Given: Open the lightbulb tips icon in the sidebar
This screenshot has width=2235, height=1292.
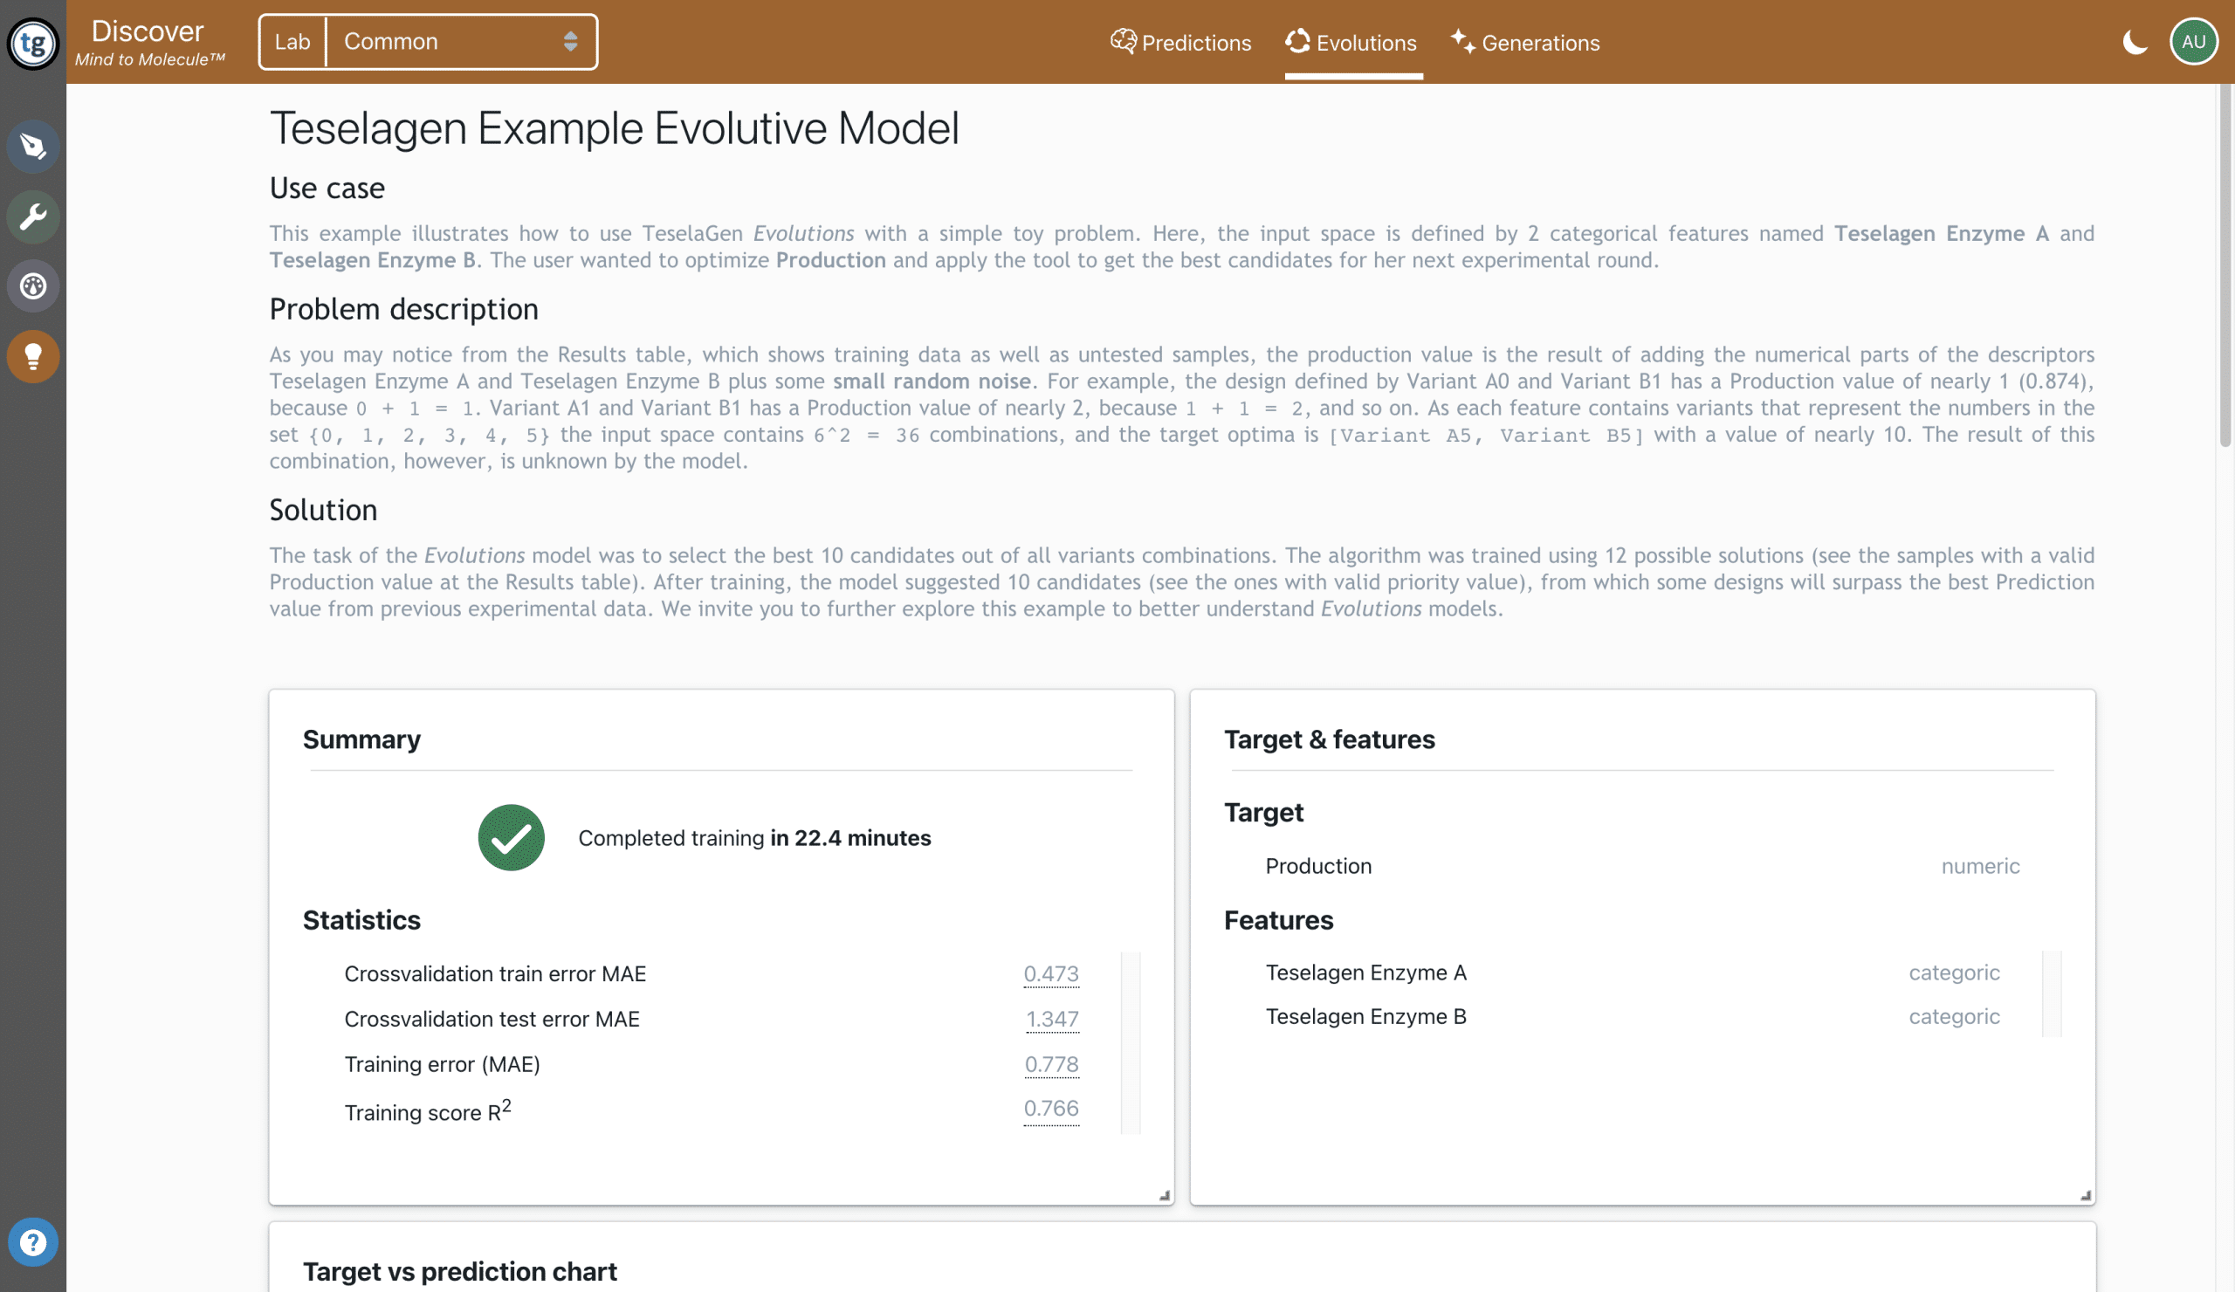Looking at the screenshot, I should coord(33,356).
